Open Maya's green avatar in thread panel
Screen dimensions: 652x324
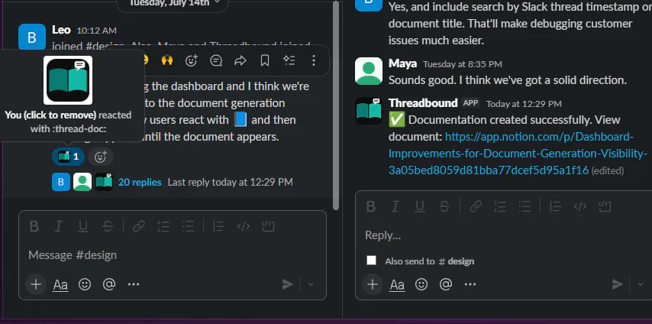(369, 71)
